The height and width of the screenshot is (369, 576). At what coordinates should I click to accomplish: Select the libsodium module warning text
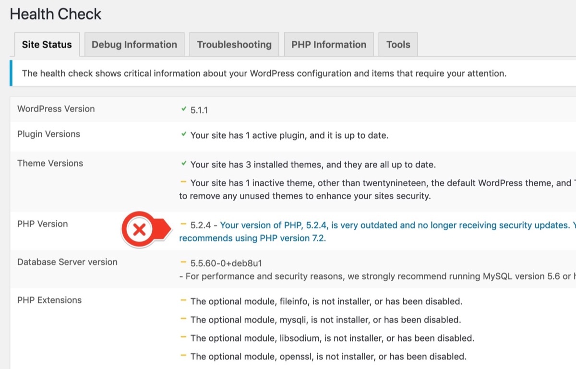332,338
